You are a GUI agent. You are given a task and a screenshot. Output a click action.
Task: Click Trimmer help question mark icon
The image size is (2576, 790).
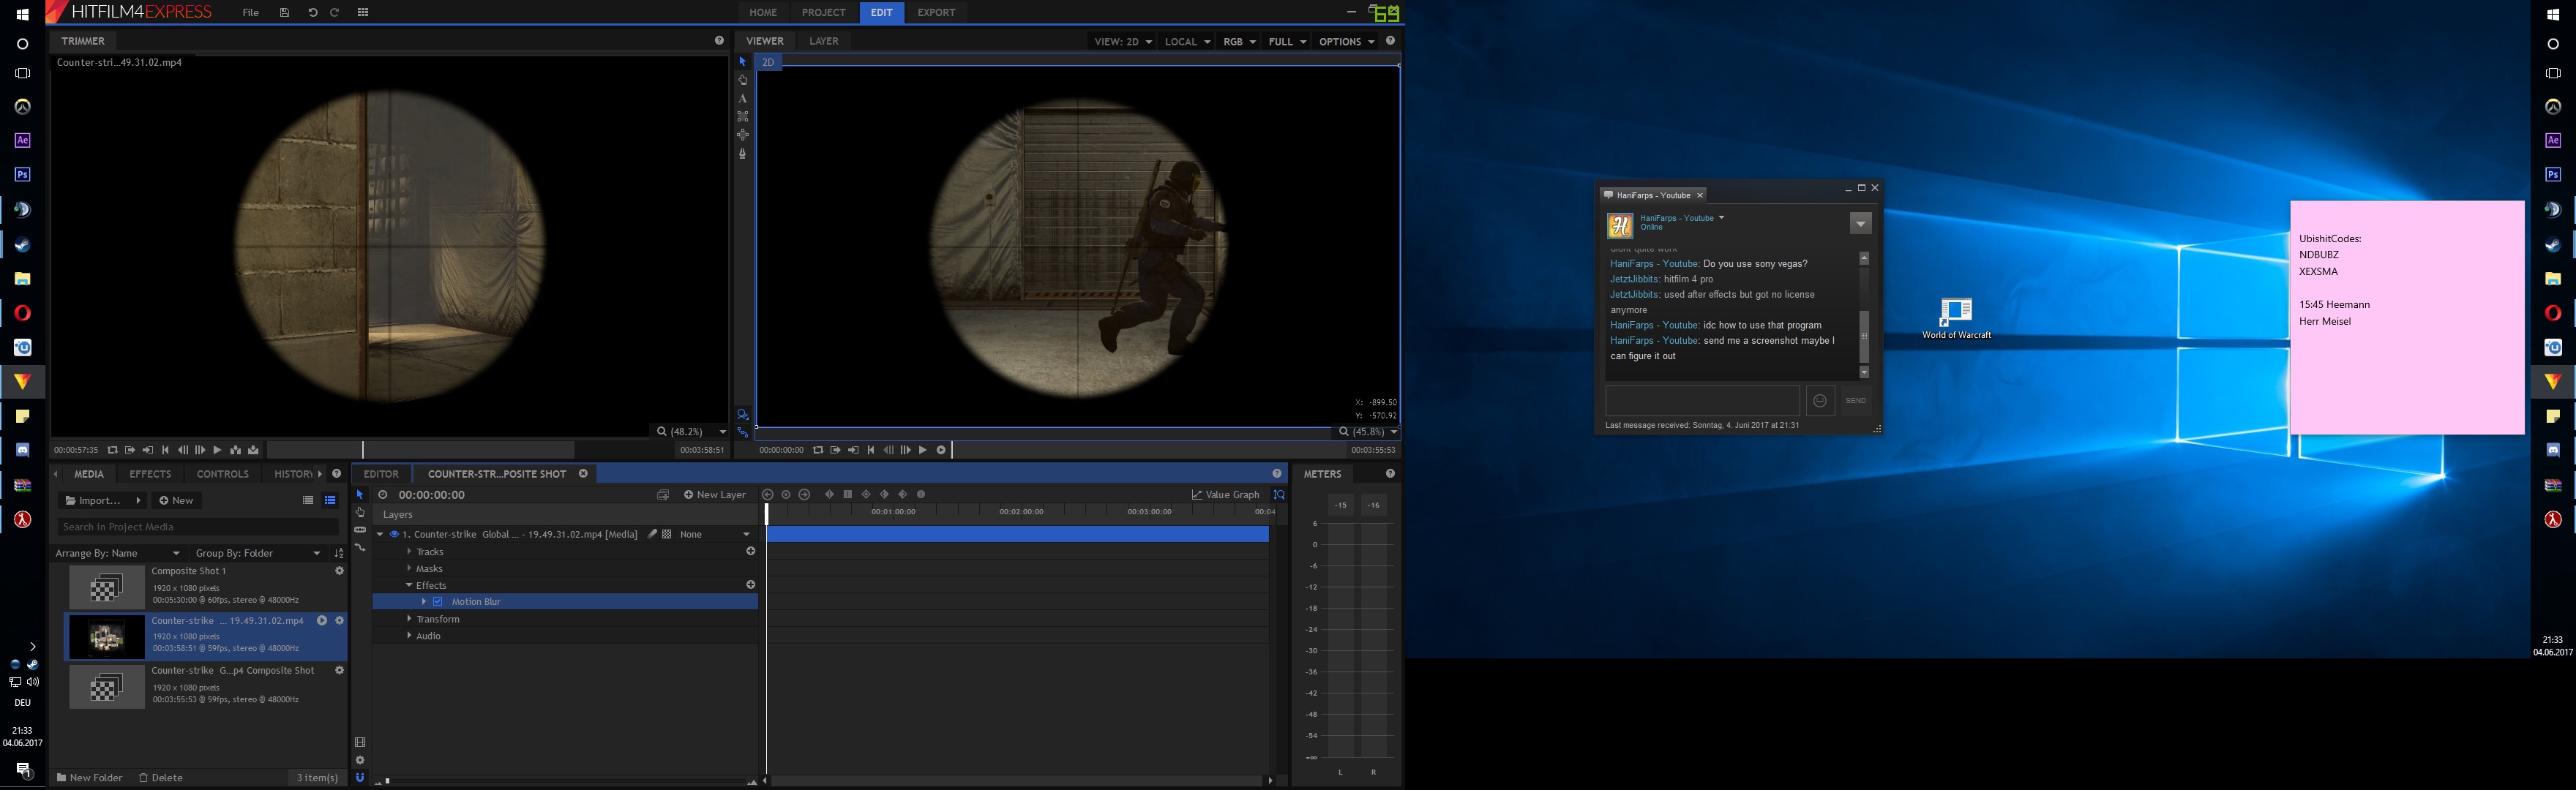[719, 41]
